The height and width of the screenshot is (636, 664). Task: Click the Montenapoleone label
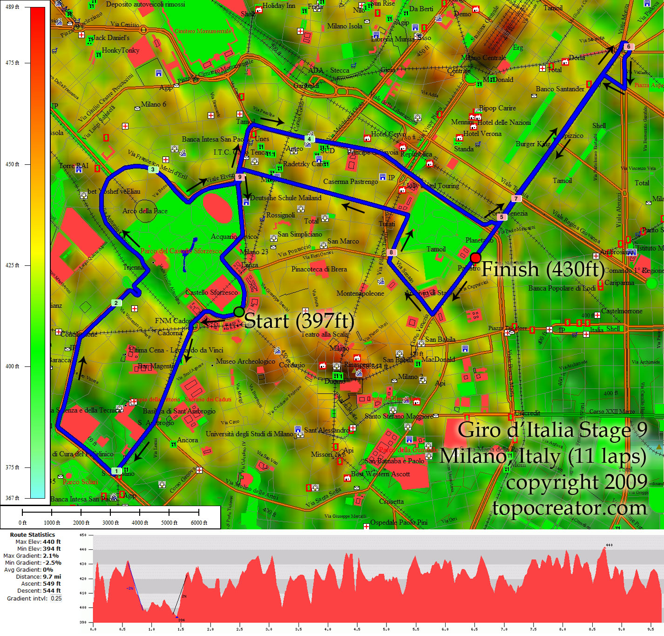[x=360, y=293]
